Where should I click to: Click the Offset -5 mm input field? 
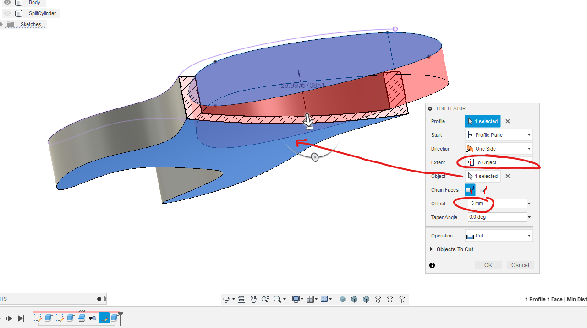coord(497,204)
